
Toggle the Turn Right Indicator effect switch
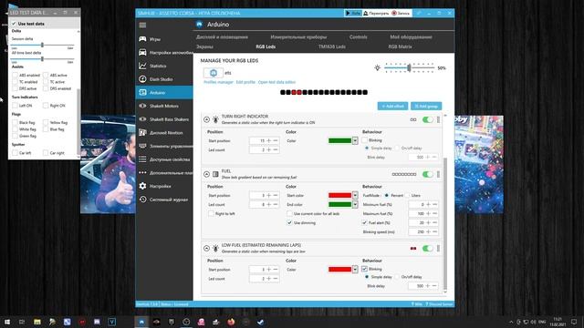click(x=428, y=119)
